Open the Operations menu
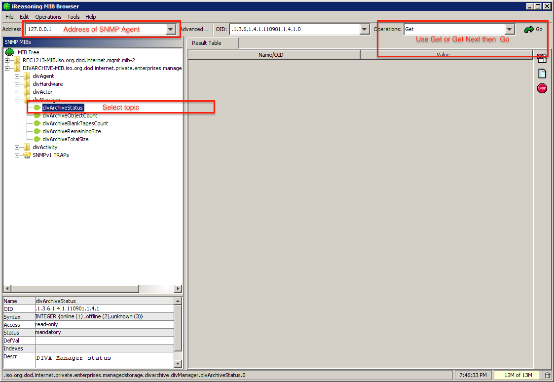 tap(48, 16)
